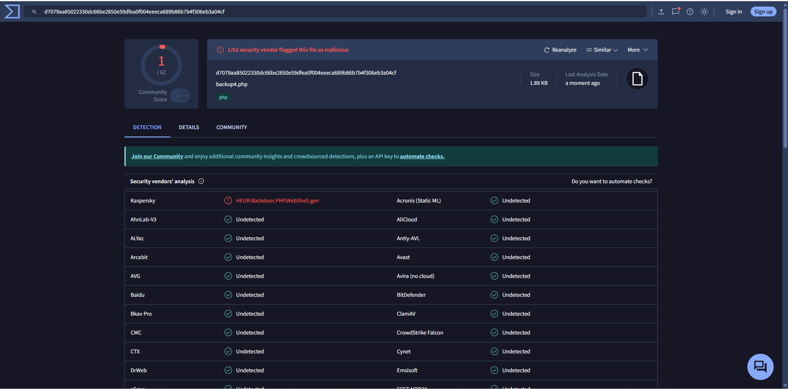This screenshot has height=389, width=788.
Task: Open the help icon
Action: click(690, 11)
